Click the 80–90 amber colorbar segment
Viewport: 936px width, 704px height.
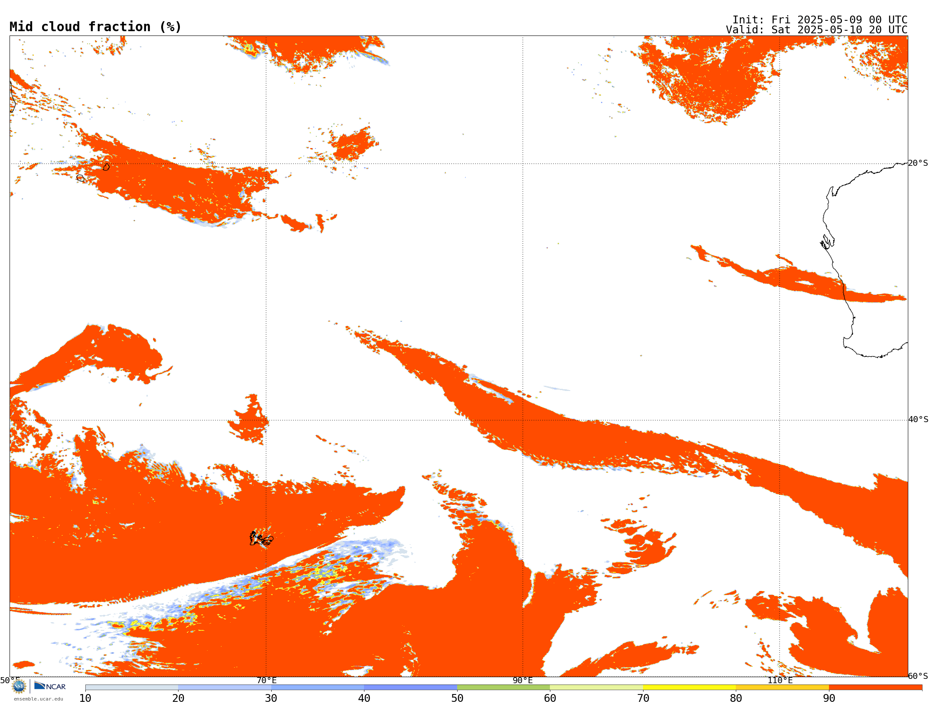783,688
